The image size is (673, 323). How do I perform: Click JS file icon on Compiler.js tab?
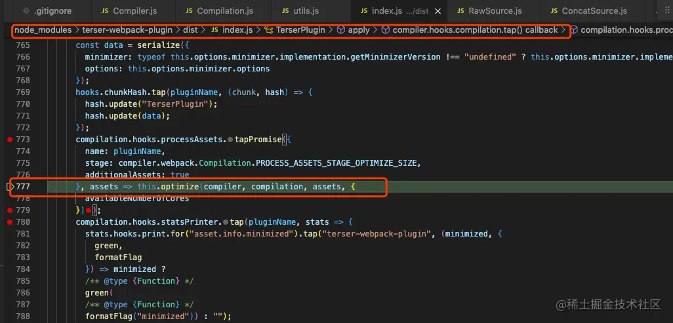pyautogui.click(x=105, y=11)
